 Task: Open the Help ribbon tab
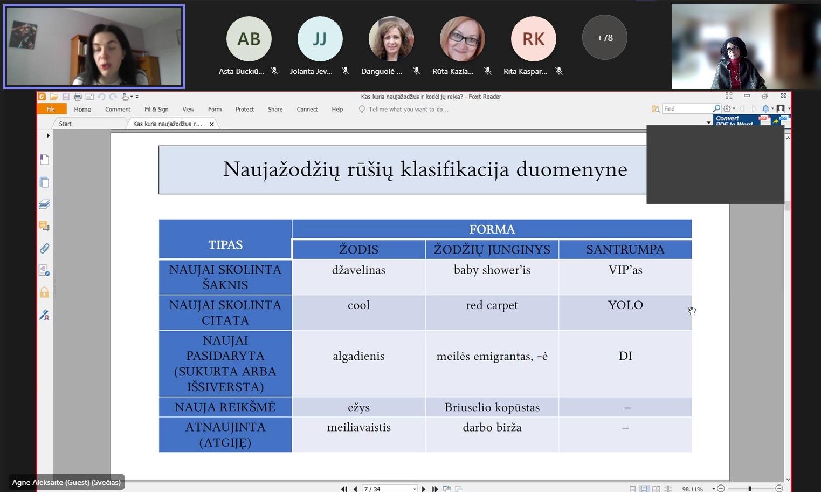point(337,109)
